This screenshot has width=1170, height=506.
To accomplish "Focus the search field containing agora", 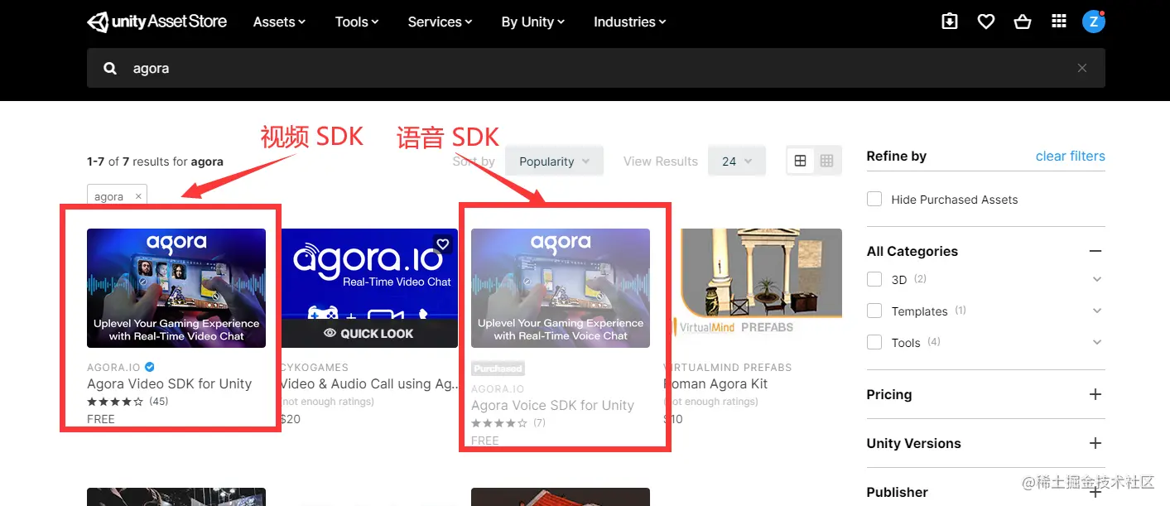I will (x=596, y=68).
